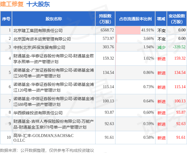Click the 0.64% ratio cell
The width and height of the screenshot is (187, 153).
[135, 101]
